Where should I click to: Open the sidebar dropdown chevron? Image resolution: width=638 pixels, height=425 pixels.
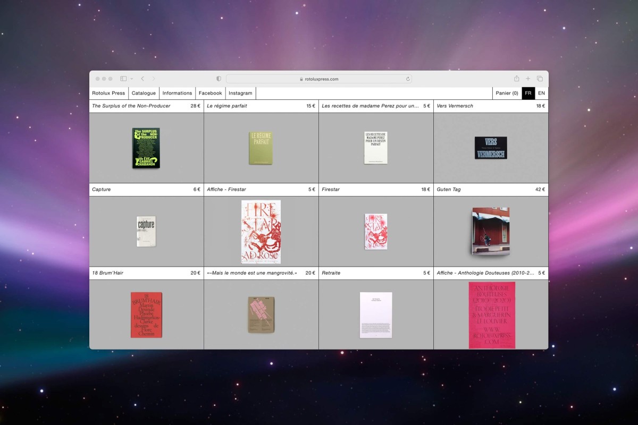(x=131, y=79)
